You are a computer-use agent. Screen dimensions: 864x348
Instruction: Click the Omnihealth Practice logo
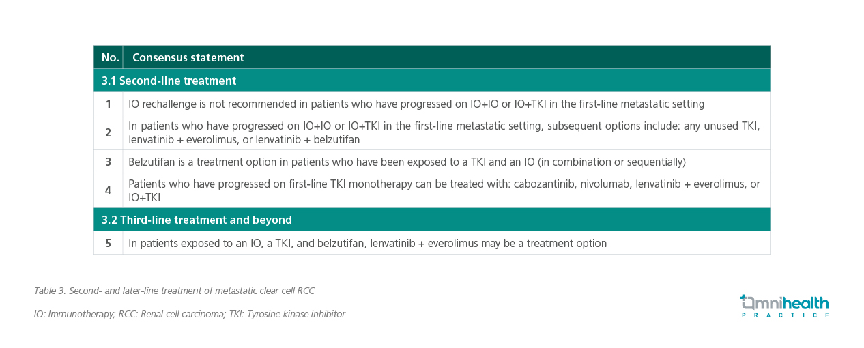(785, 306)
